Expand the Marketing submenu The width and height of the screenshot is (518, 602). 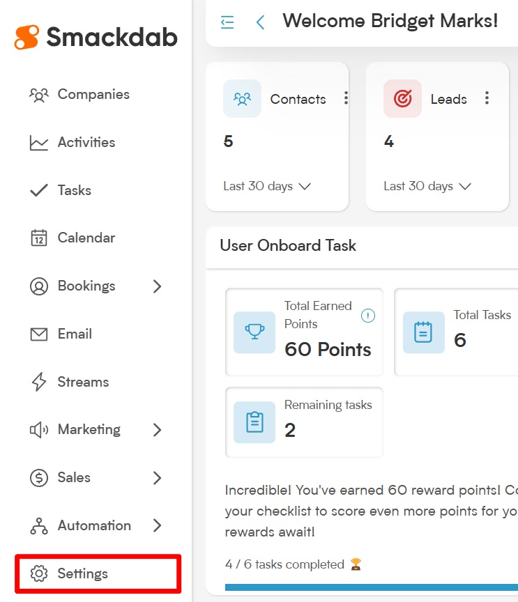(157, 430)
